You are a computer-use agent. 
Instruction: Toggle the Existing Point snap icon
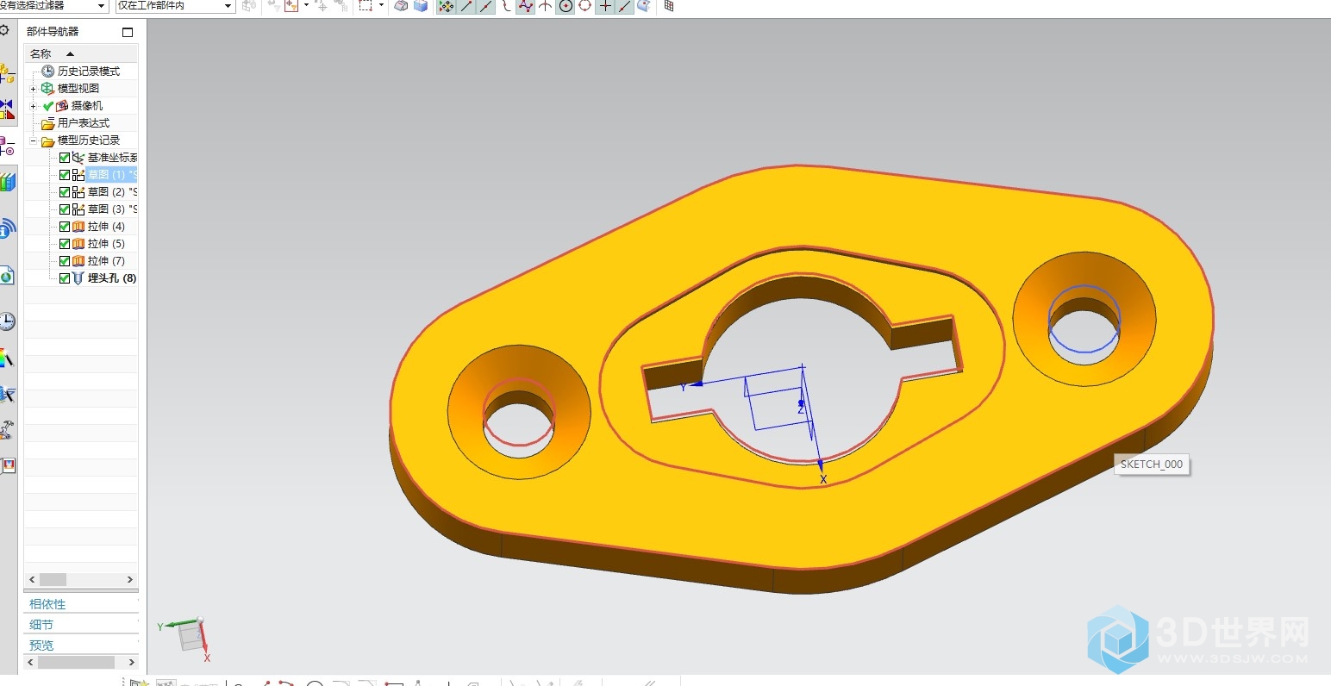(x=605, y=6)
